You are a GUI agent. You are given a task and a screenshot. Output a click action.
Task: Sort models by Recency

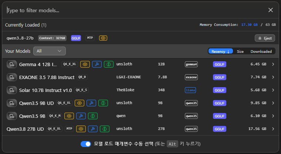220,51
